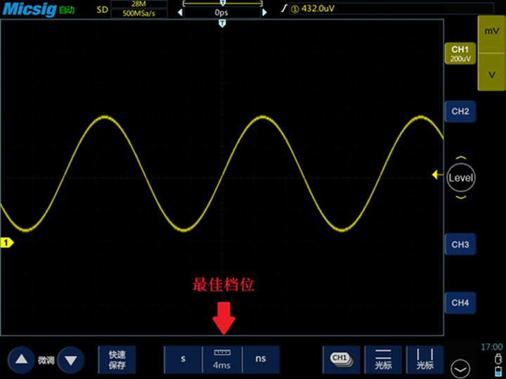The width and height of the screenshot is (506, 379).
Task: Open the 28M 500MSa/s memory depth setting
Action: tap(138, 9)
